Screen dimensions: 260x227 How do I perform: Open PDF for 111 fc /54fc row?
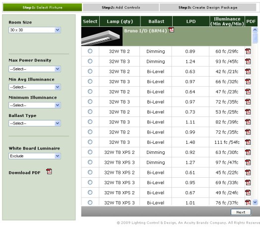(248, 142)
